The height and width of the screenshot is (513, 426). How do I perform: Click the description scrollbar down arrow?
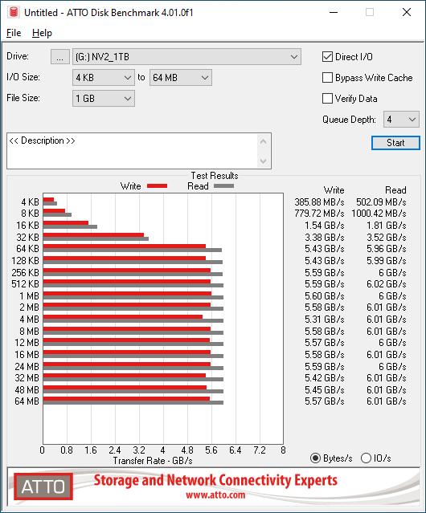tap(264, 161)
